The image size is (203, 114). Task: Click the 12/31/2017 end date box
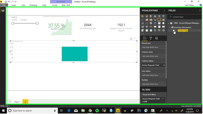24,20
